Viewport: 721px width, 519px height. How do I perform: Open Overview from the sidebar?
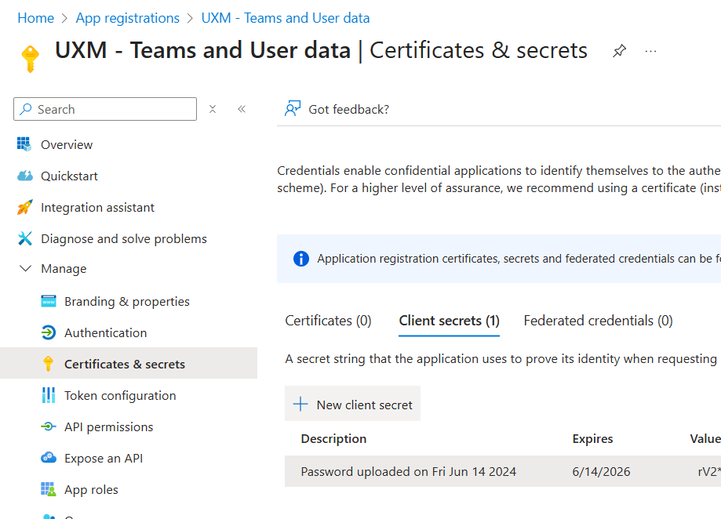(x=67, y=144)
